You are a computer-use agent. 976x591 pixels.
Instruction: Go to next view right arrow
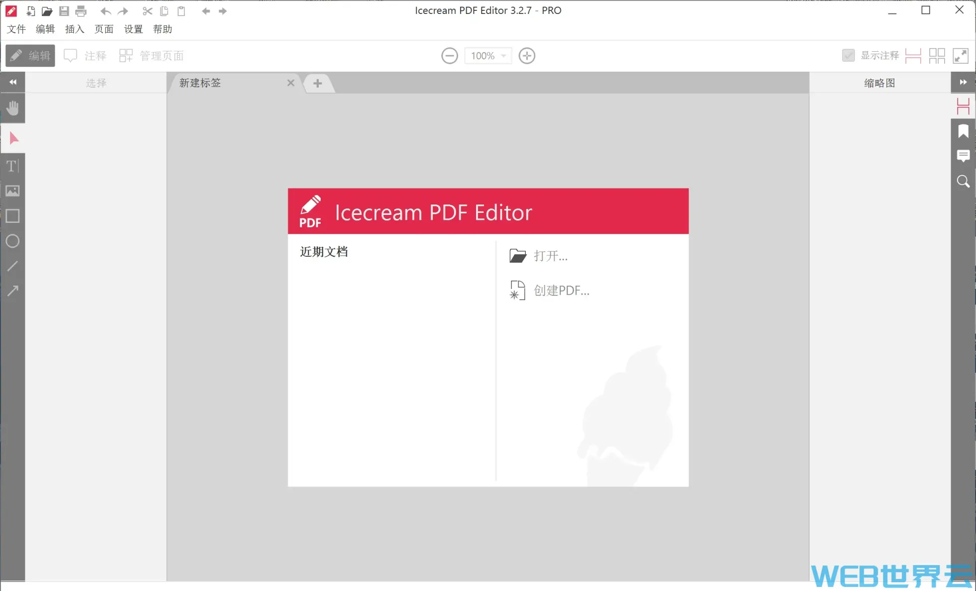click(223, 11)
